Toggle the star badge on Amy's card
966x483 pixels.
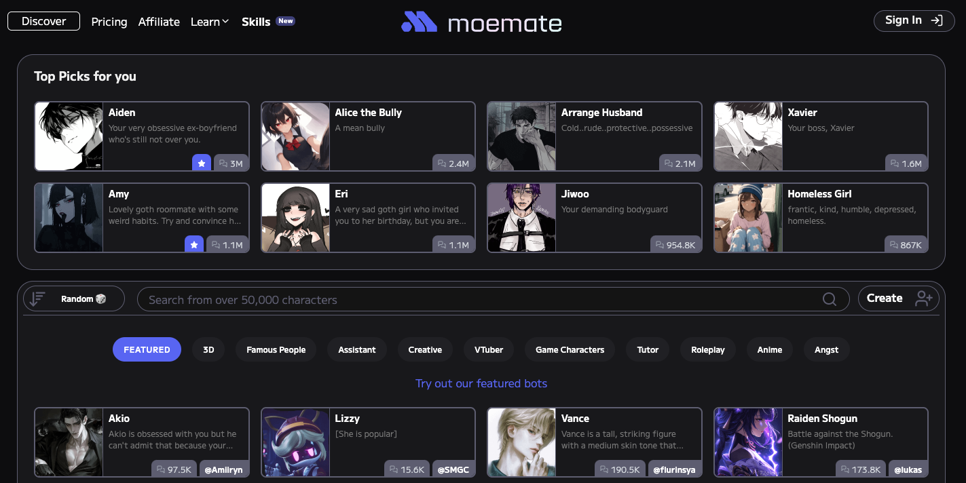pos(194,244)
